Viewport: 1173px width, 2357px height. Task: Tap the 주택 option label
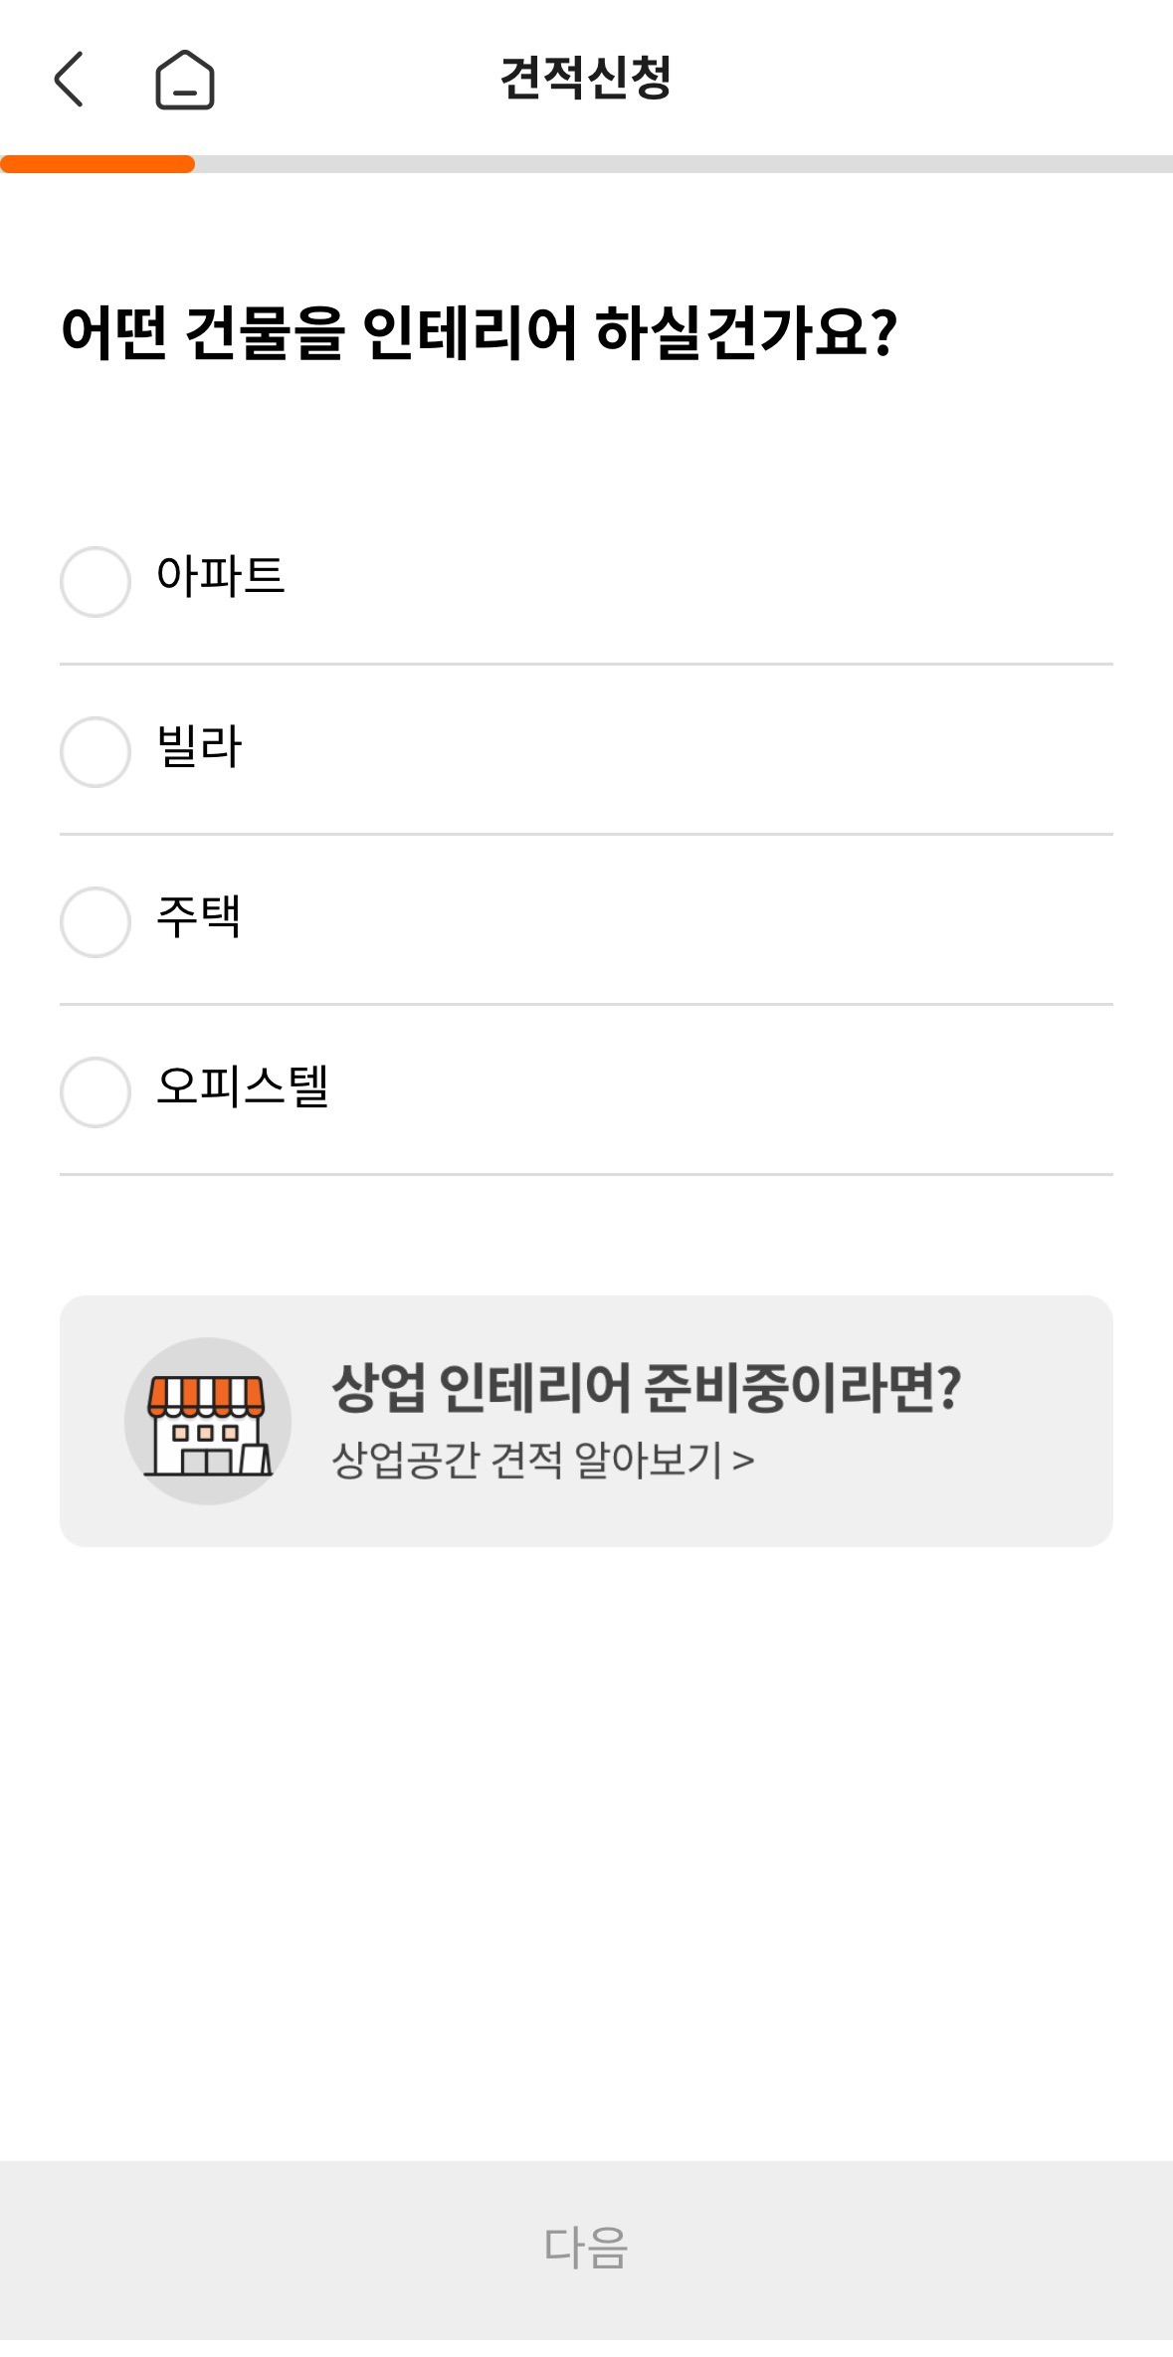point(199,916)
